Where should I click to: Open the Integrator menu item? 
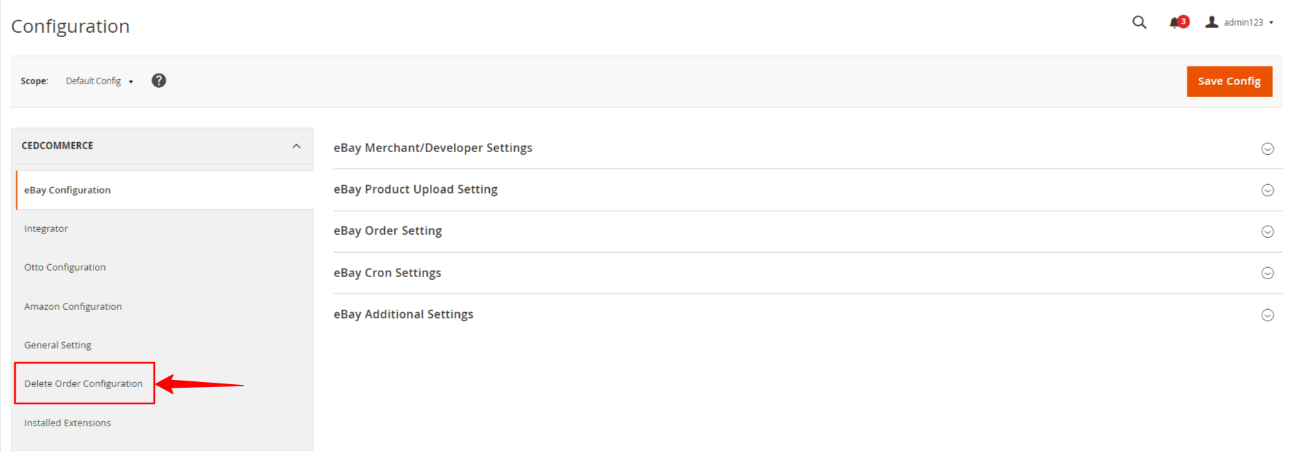(x=46, y=228)
